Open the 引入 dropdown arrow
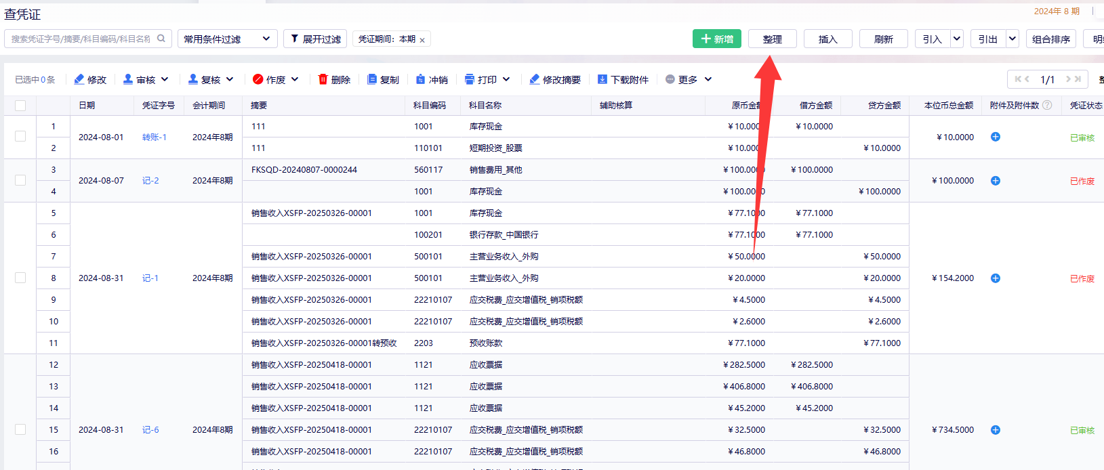Screen dimensions: 1104x470 [x=957, y=39]
